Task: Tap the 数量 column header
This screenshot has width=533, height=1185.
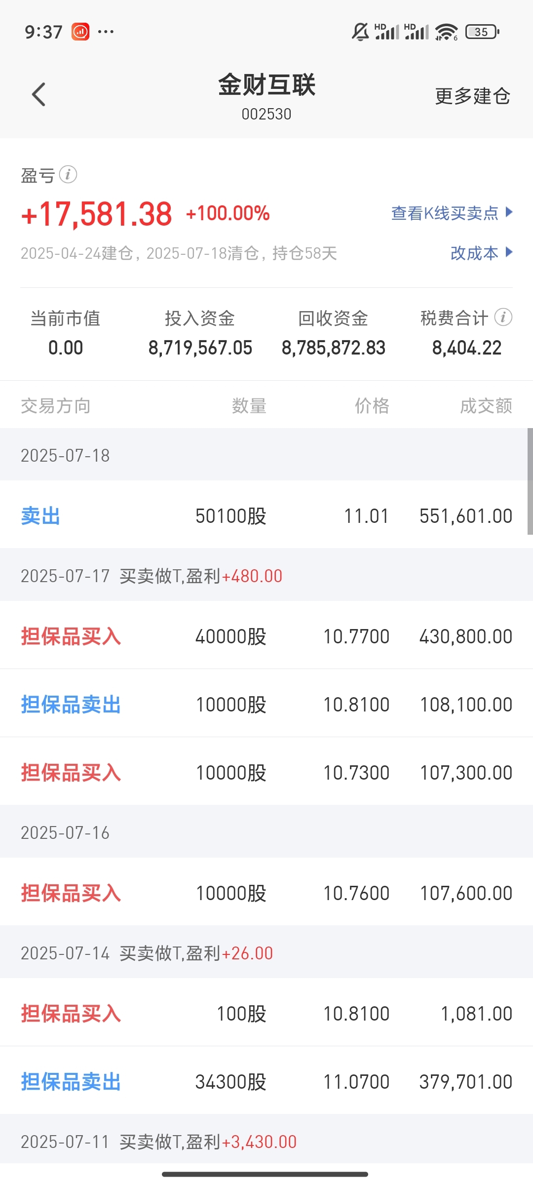Action: click(x=249, y=406)
